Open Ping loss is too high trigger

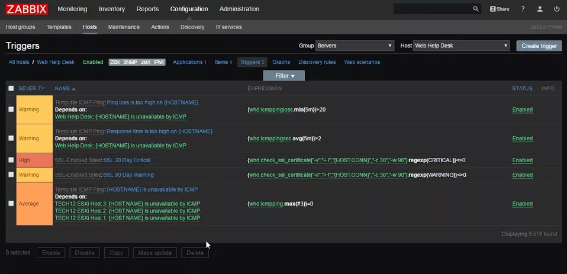tap(153, 102)
